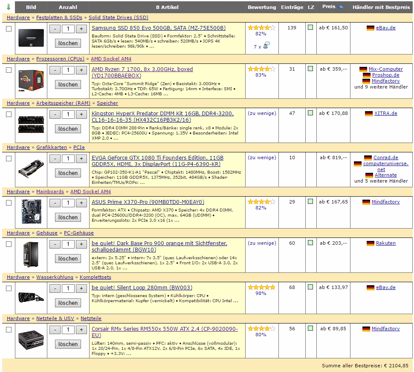This screenshot has width=414, height=372.
Task: Sort by Preis column header
Action: 329,6
